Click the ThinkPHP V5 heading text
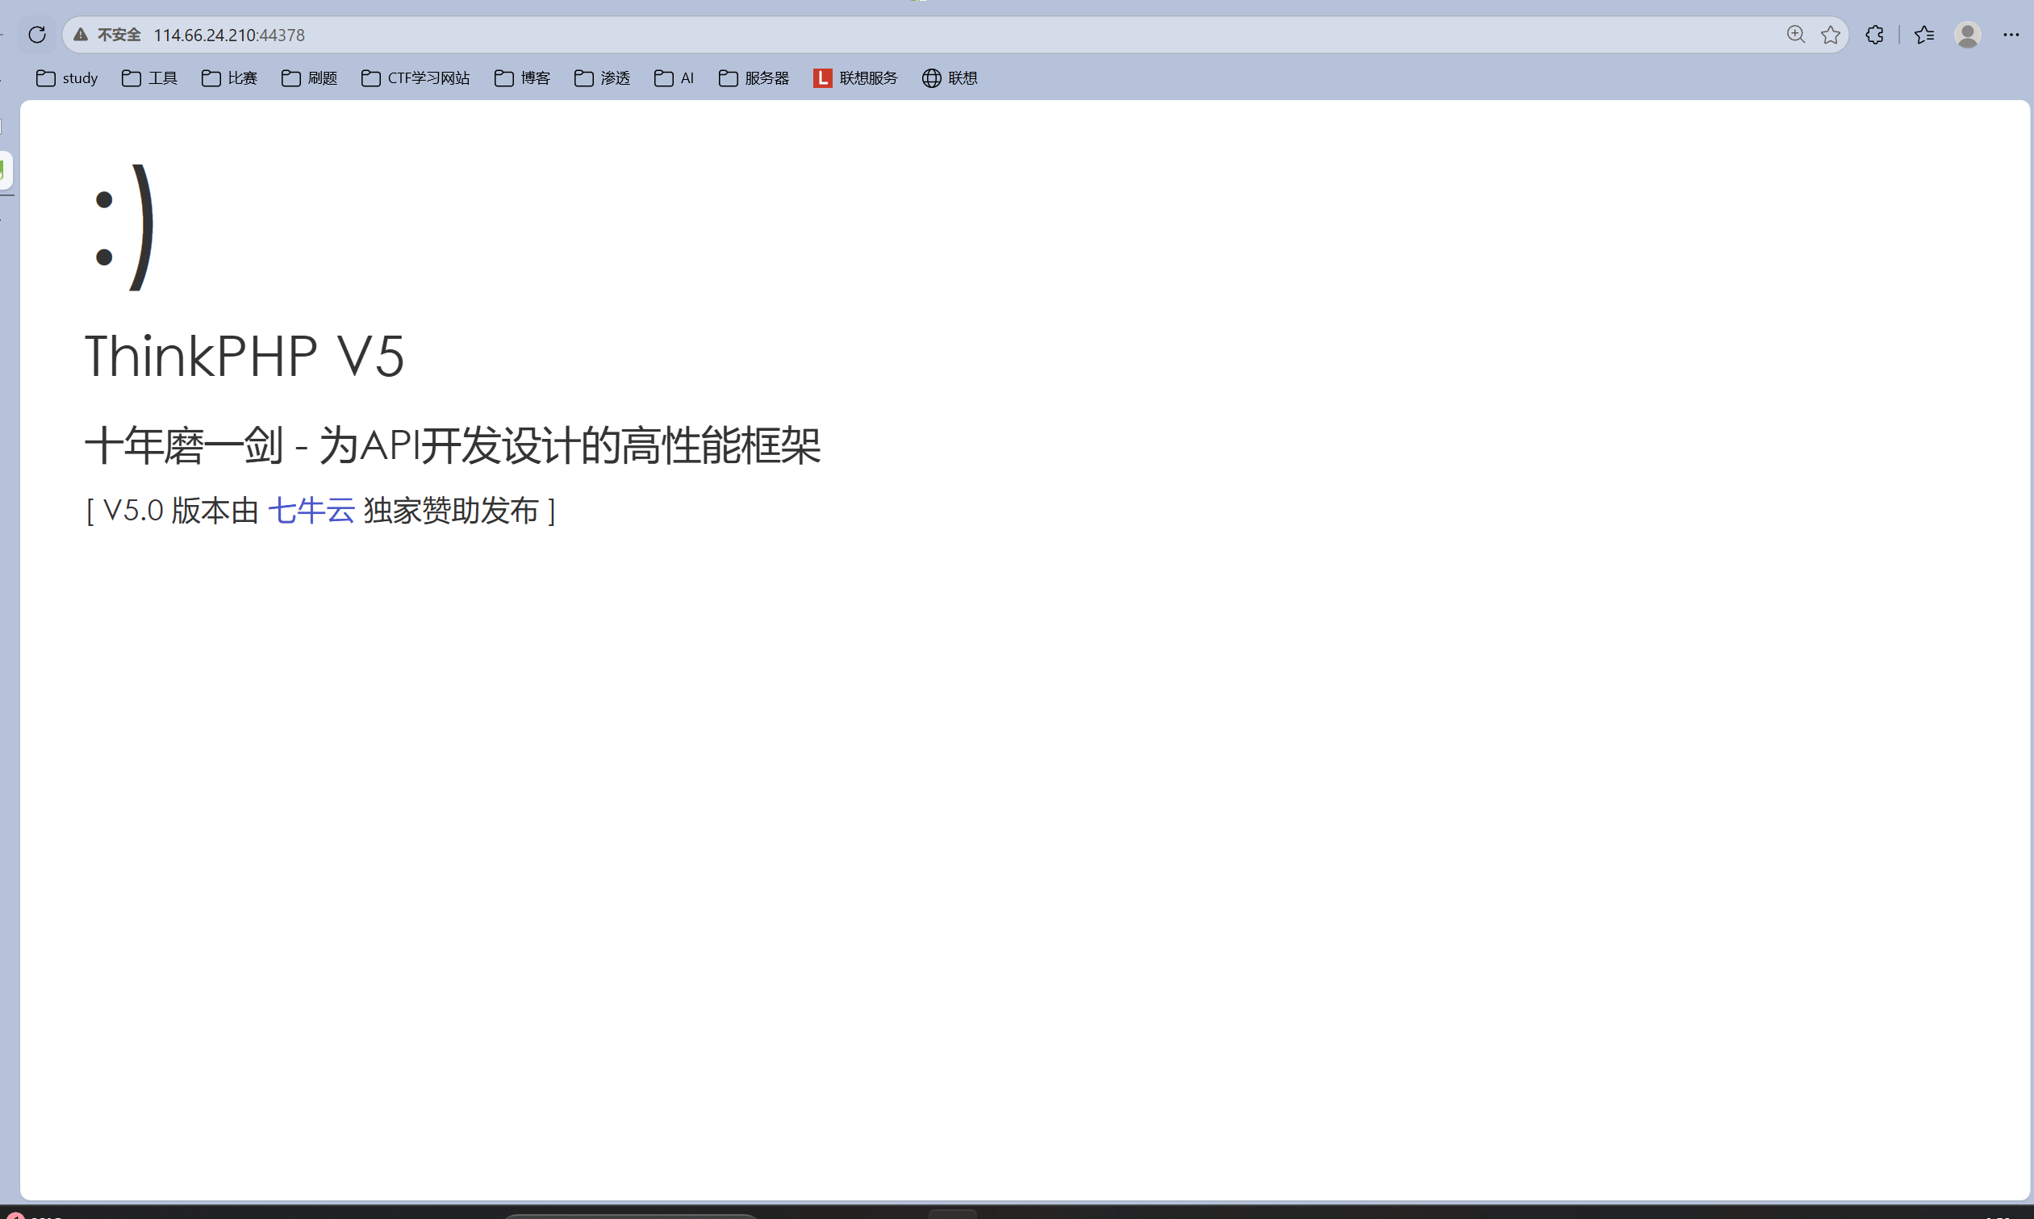Screen dimensions: 2034x1219 (x=244, y=357)
